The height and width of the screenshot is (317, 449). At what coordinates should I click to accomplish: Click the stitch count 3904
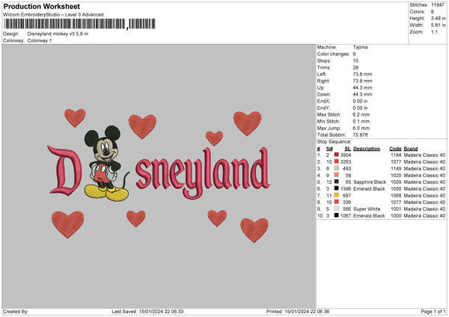[346, 155]
